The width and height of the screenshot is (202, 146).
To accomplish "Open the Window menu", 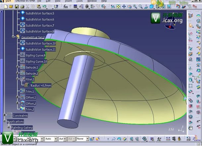I will [92, 1].
